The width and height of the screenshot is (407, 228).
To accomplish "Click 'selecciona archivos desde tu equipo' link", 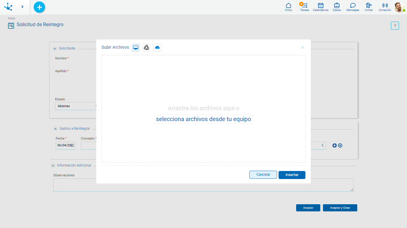I will coord(203,119).
